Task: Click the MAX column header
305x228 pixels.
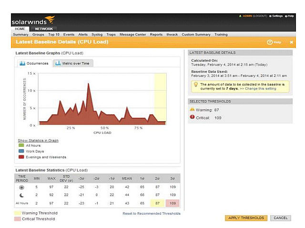Action: (x=51, y=178)
